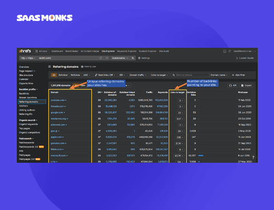Select the All link-type filter

click(54, 75)
